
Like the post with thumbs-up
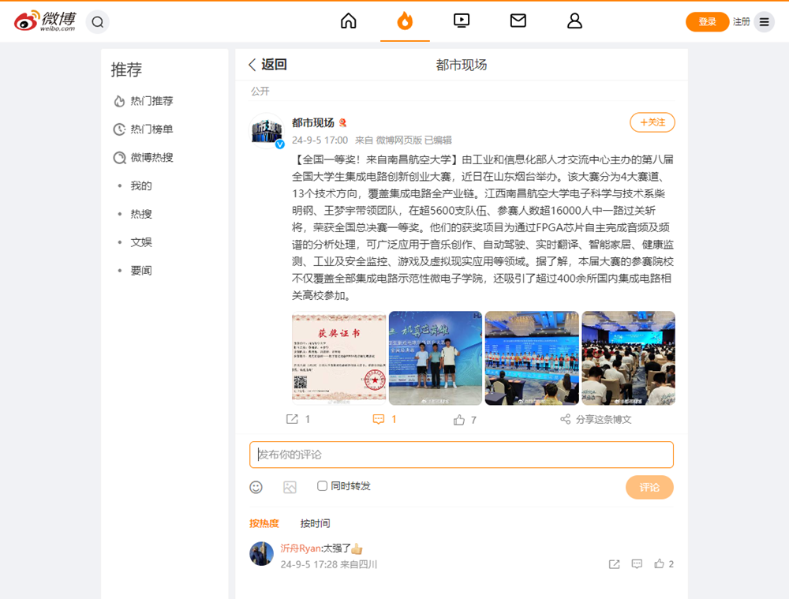[x=459, y=420]
